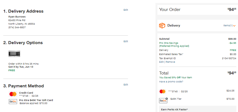Click the Pro Xtra $45K Tier icon in summary
Viewport: 238px width, 112px height.
pos(163,100)
